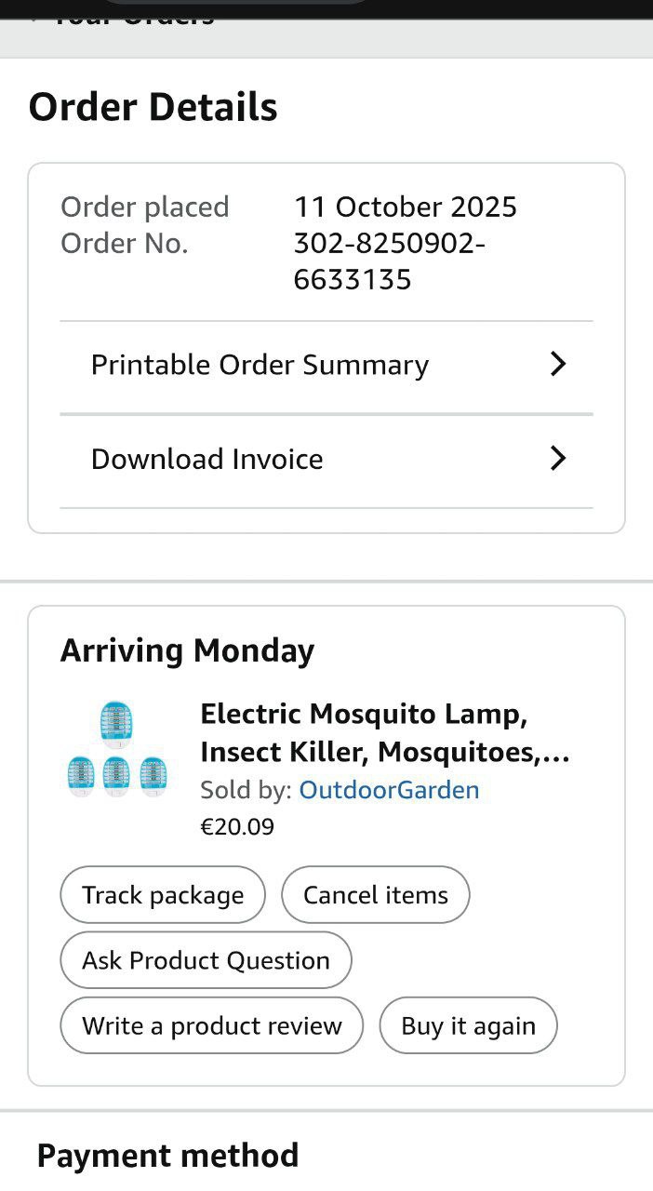Select the Download Invoice row
Screen dimensions: 653x1191
[x=207, y=459]
